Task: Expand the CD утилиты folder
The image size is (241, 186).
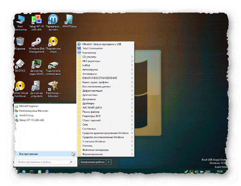Action: click(x=105, y=57)
